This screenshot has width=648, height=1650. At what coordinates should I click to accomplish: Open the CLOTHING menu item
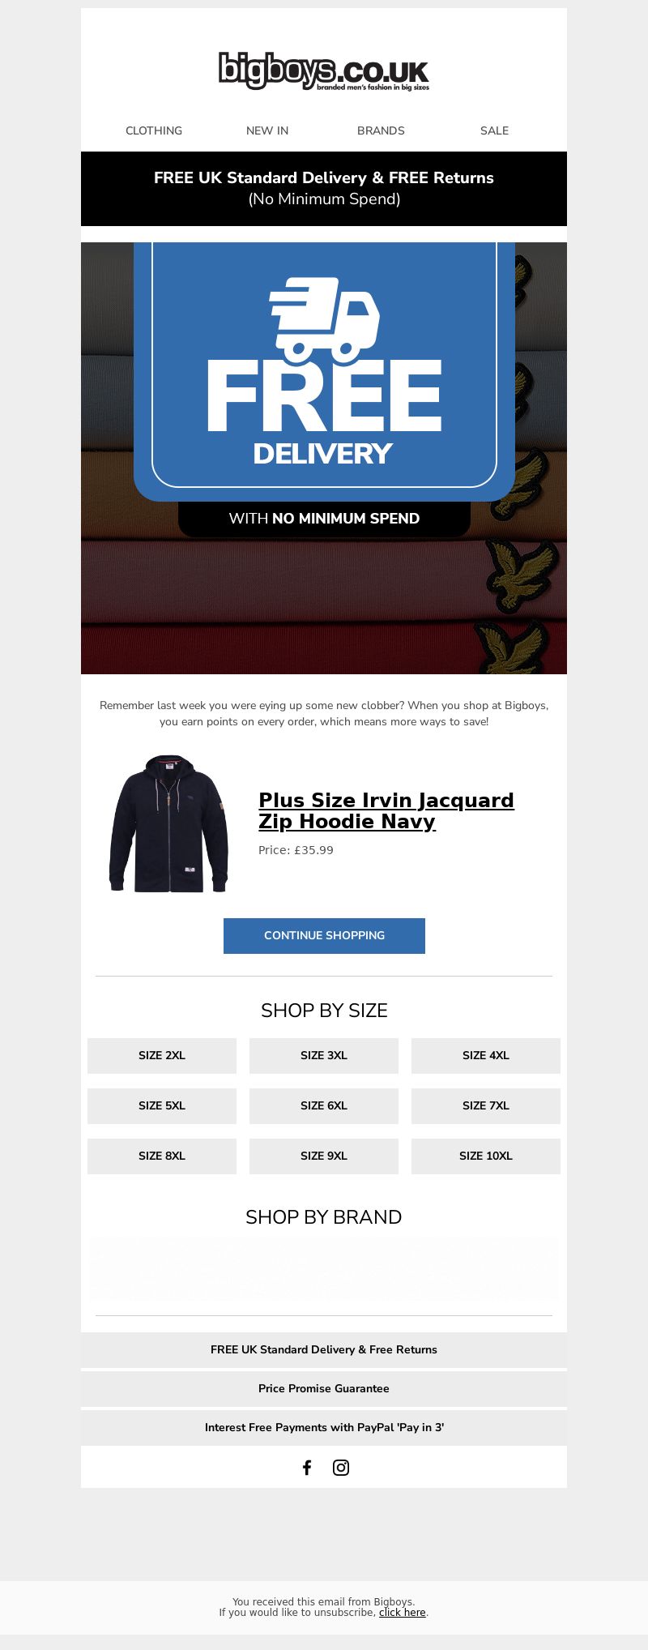(154, 130)
